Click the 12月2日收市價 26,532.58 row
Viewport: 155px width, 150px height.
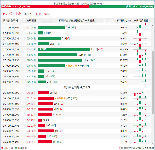[76, 88]
